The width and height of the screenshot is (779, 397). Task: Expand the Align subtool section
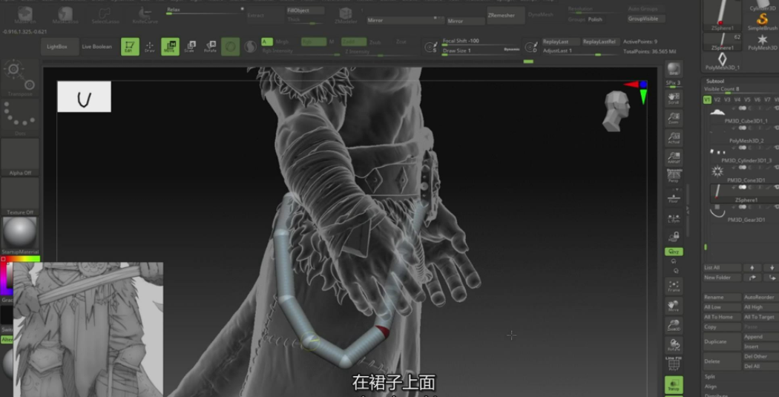(x=711, y=386)
